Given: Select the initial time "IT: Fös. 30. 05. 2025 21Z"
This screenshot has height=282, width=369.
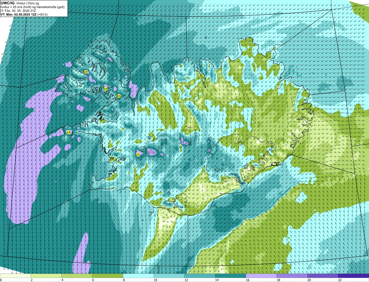Looking at the screenshot, I should (18, 11).
